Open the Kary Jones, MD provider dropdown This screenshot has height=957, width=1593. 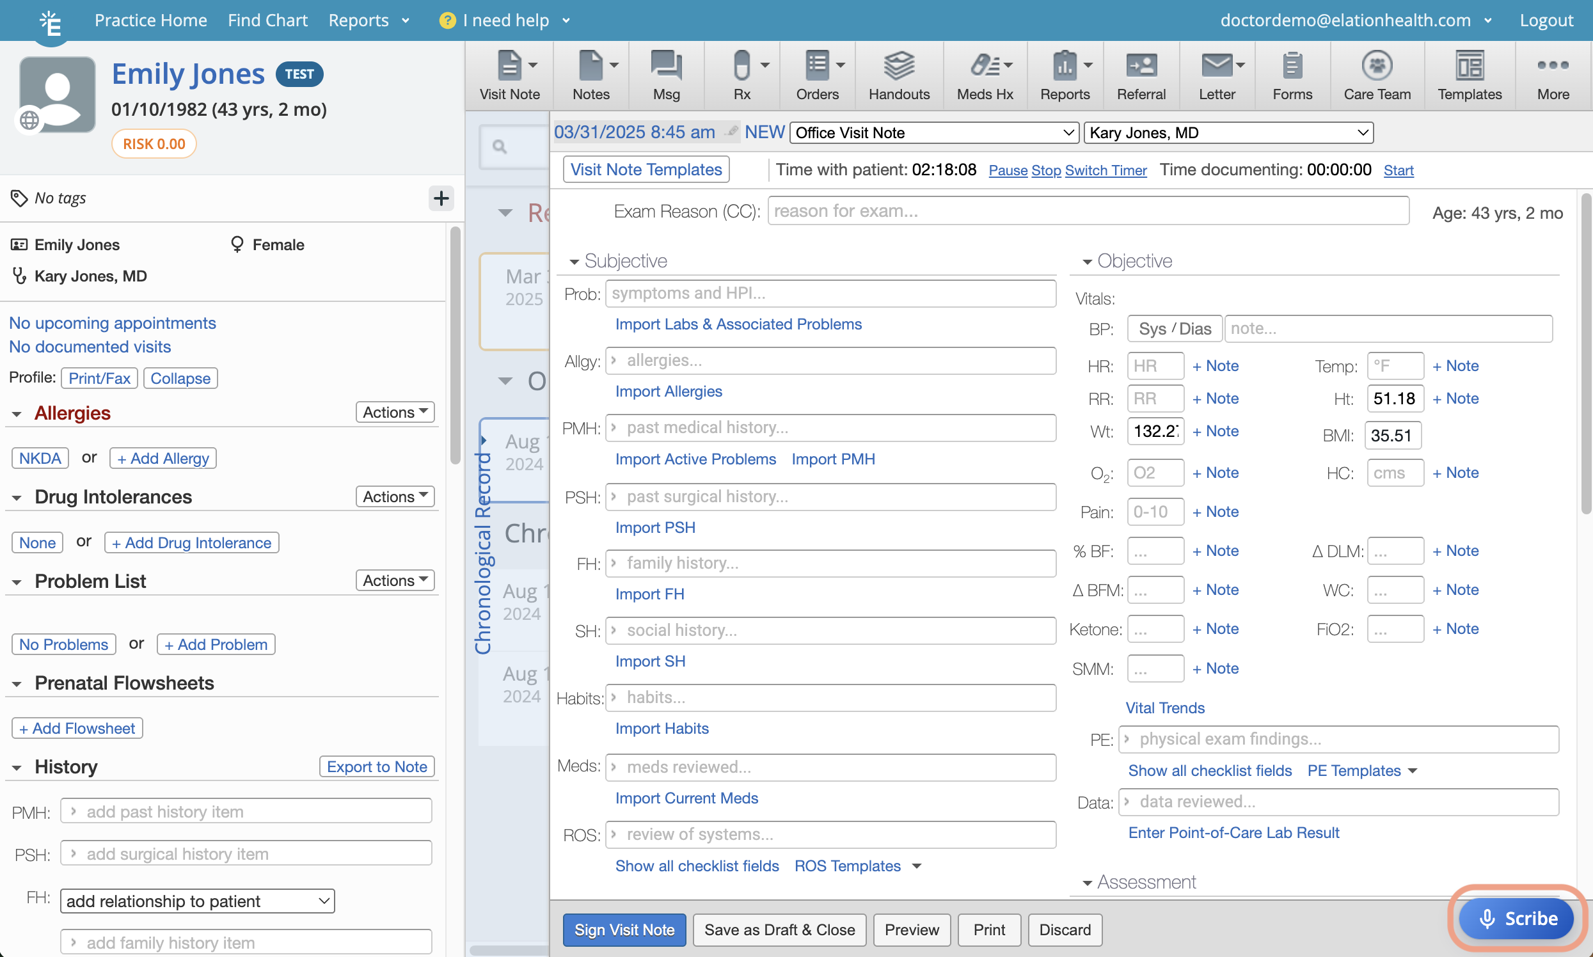point(1228,133)
